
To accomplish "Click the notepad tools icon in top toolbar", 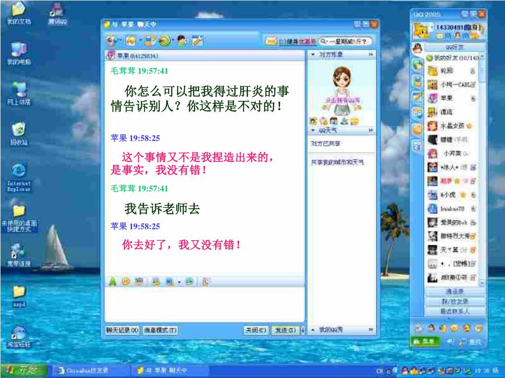I will click(x=197, y=40).
